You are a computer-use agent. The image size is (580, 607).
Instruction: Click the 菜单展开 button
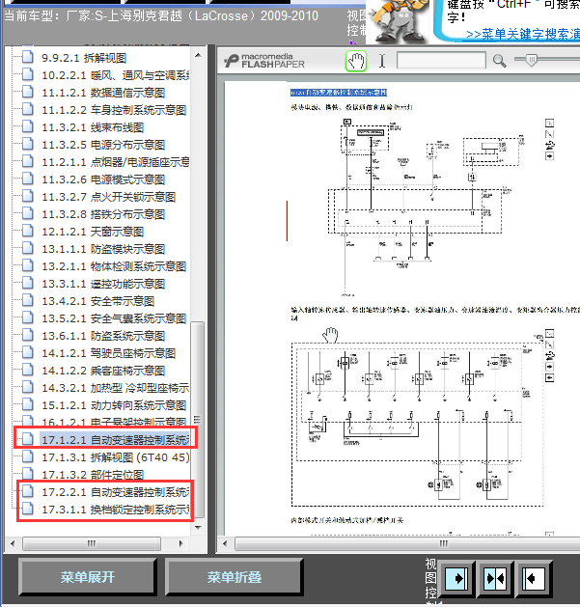[x=88, y=577]
